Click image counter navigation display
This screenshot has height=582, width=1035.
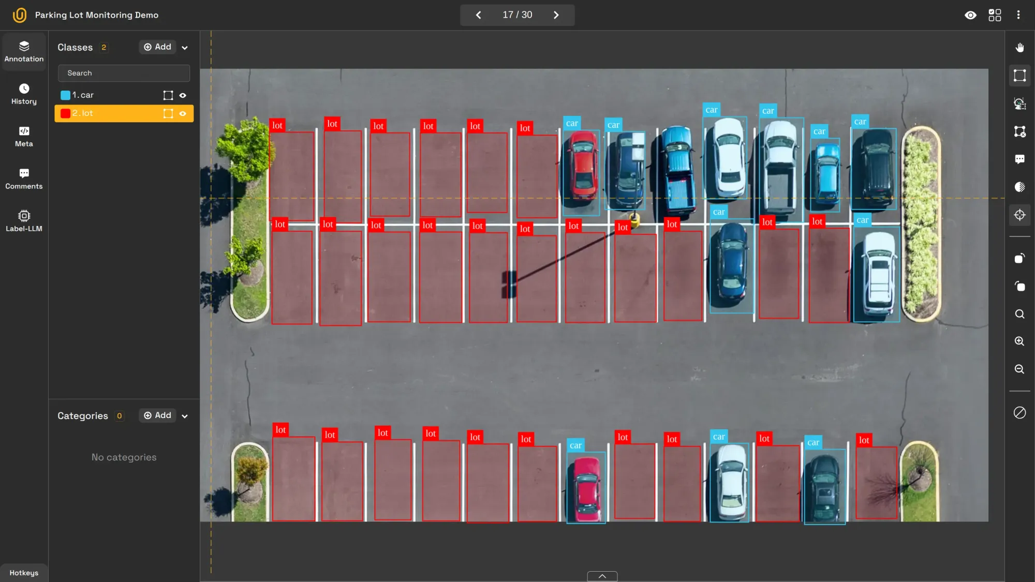517,14
